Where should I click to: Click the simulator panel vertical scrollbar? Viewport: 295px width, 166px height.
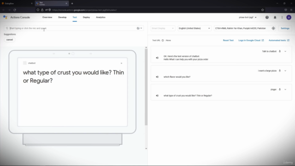click(146, 87)
